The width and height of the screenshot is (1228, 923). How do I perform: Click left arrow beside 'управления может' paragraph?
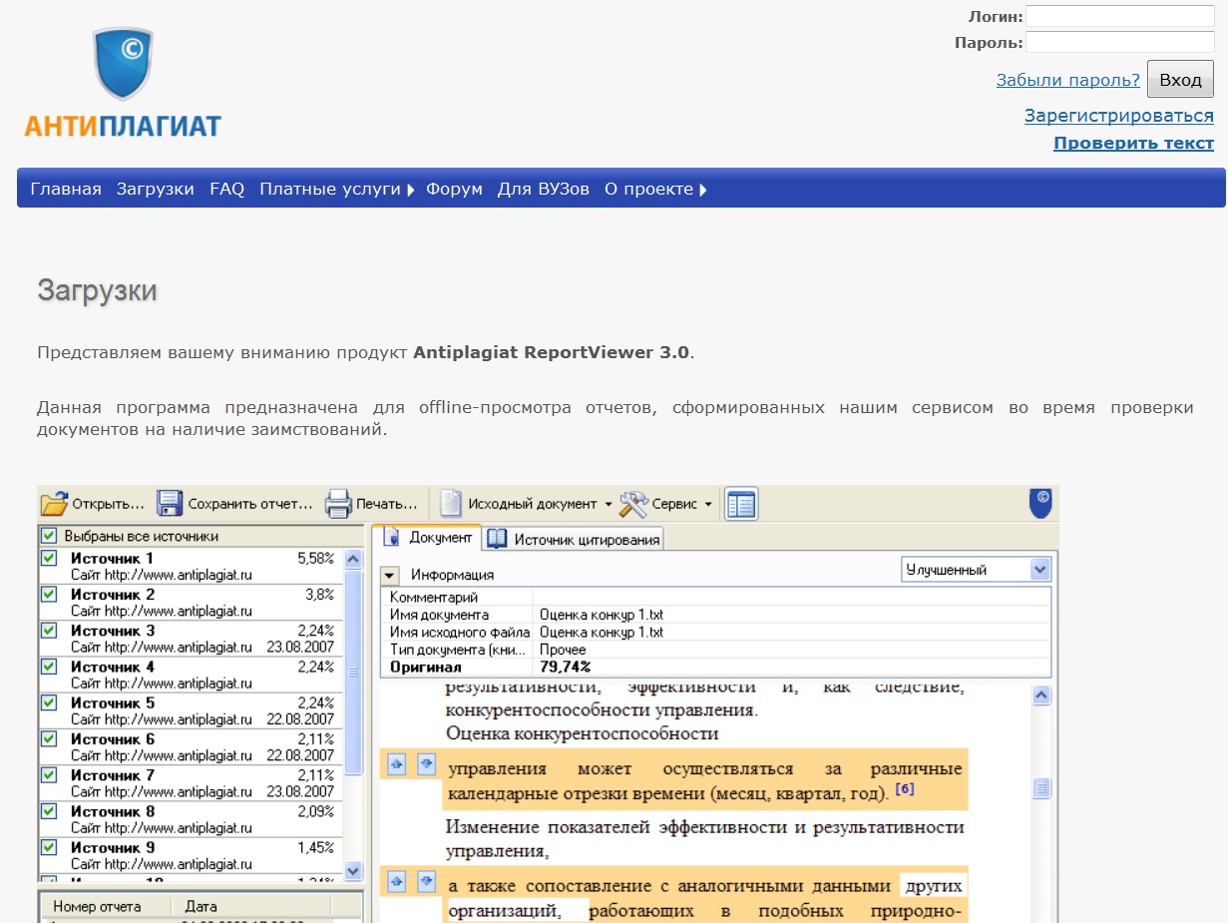coord(396,764)
